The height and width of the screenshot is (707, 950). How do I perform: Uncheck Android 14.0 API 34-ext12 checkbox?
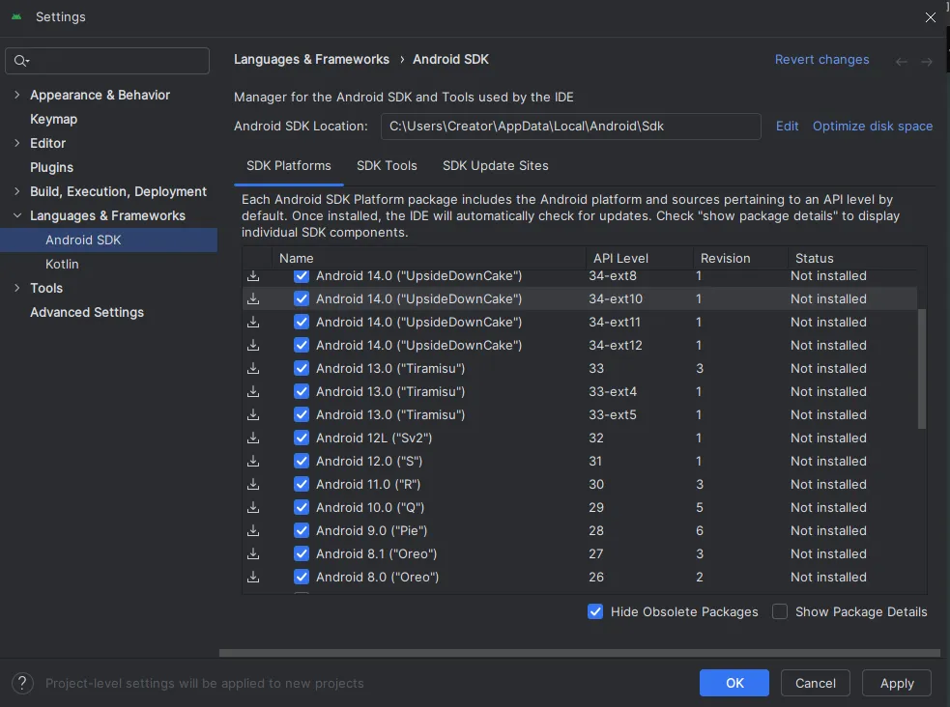pyautogui.click(x=302, y=345)
